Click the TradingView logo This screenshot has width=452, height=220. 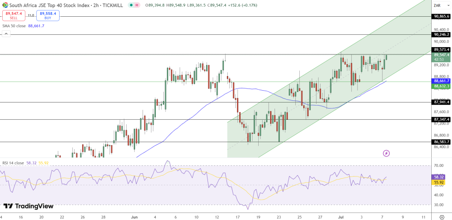29,206
